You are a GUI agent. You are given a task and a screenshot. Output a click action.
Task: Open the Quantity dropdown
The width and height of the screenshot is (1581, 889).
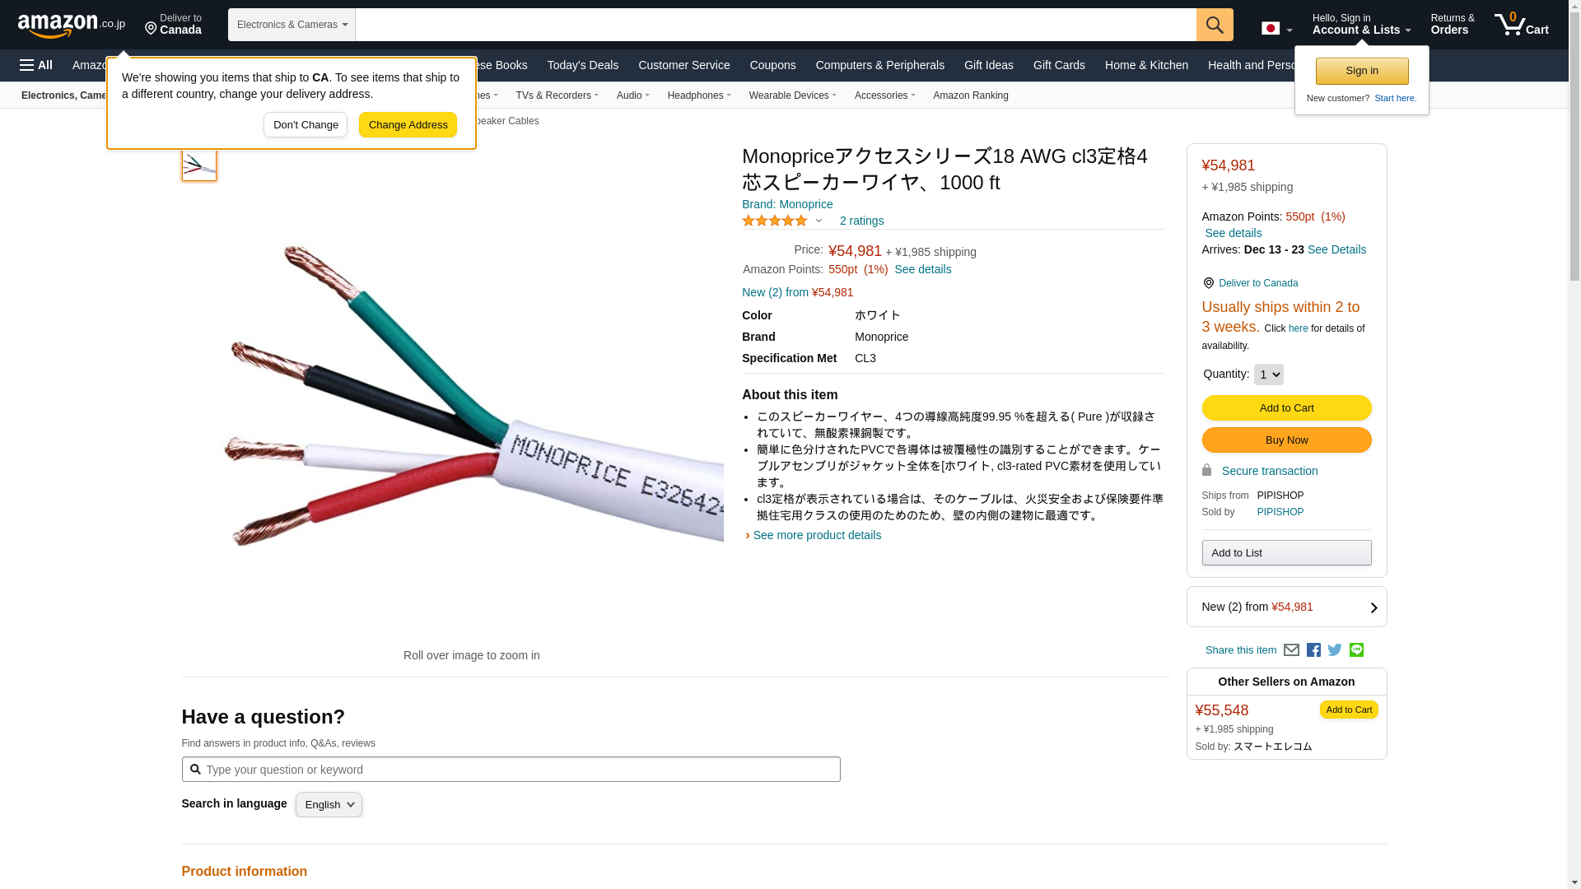[x=1268, y=375]
